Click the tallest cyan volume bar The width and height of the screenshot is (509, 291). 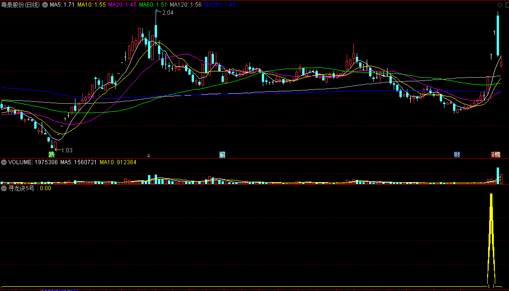498,176
